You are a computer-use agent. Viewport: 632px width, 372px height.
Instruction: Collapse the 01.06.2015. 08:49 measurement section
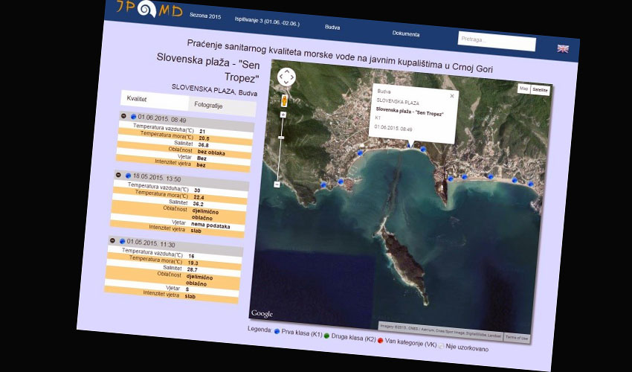tap(123, 116)
